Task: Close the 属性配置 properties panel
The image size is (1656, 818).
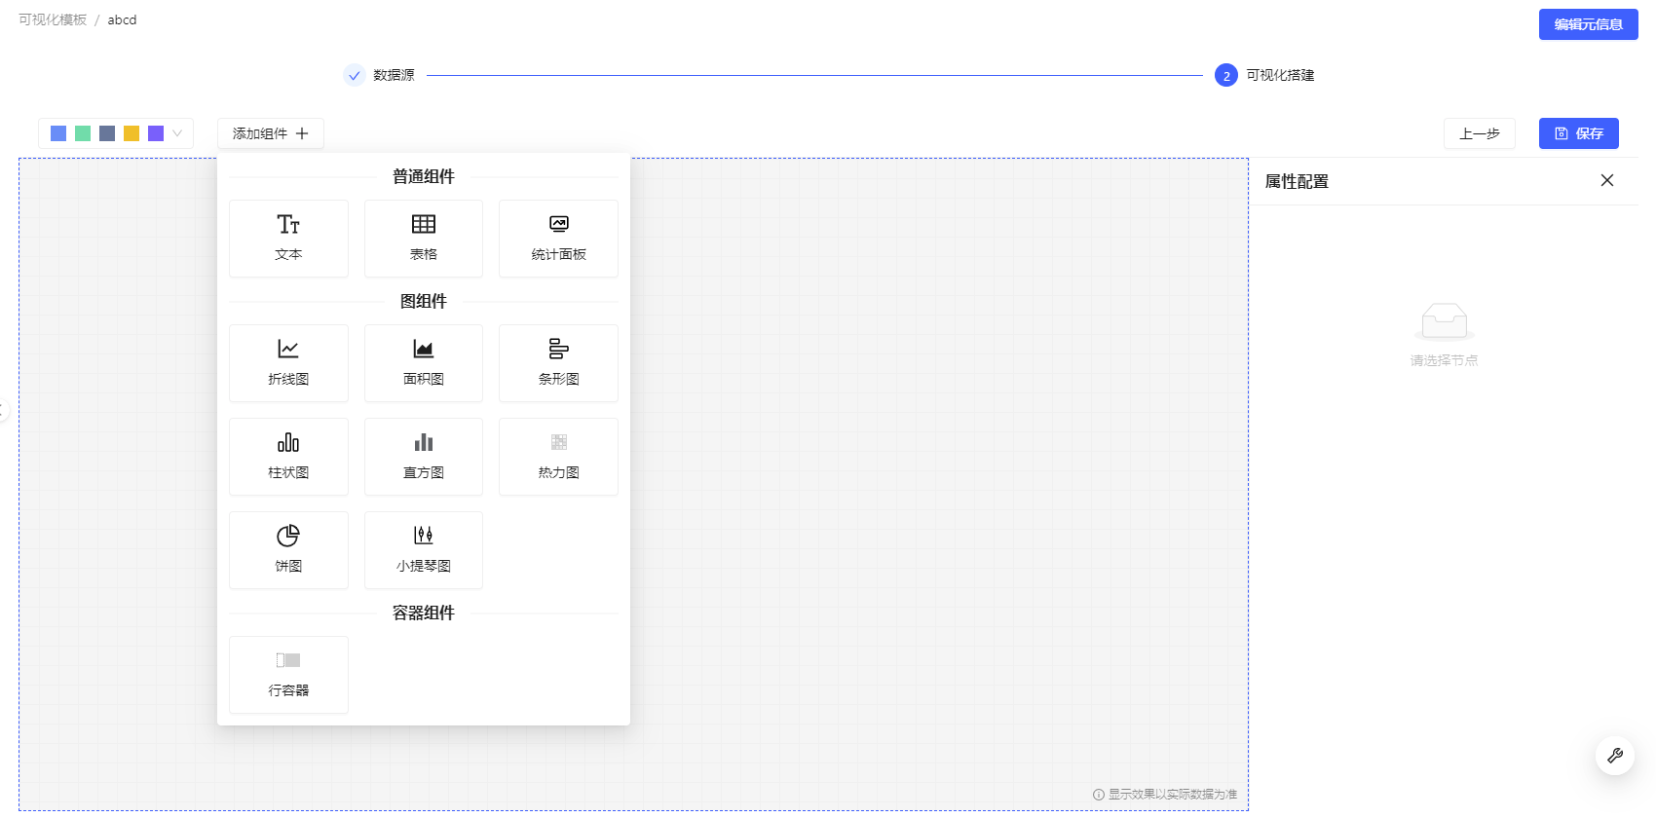Action: [1606, 180]
